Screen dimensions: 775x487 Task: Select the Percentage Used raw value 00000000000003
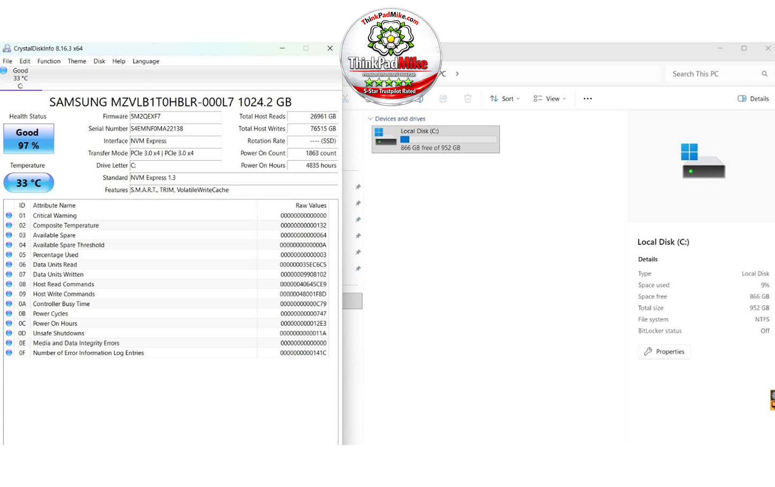[x=303, y=255]
